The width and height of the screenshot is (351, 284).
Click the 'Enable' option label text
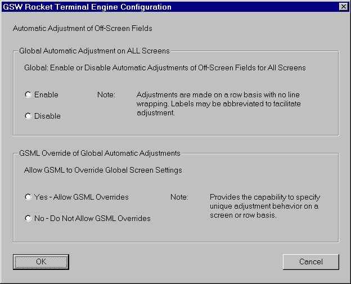tap(46, 95)
